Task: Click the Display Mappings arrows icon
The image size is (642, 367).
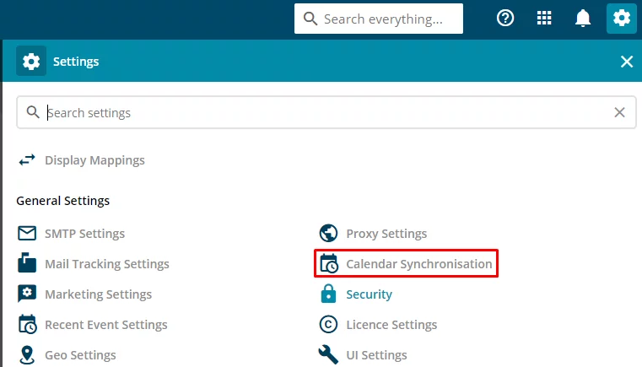Action: (27, 160)
